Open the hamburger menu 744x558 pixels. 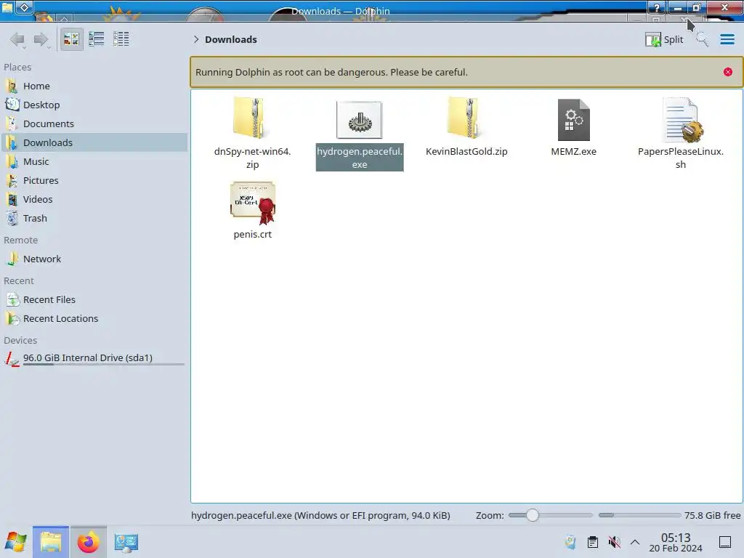pyautogui.click(x=727, y=39)
